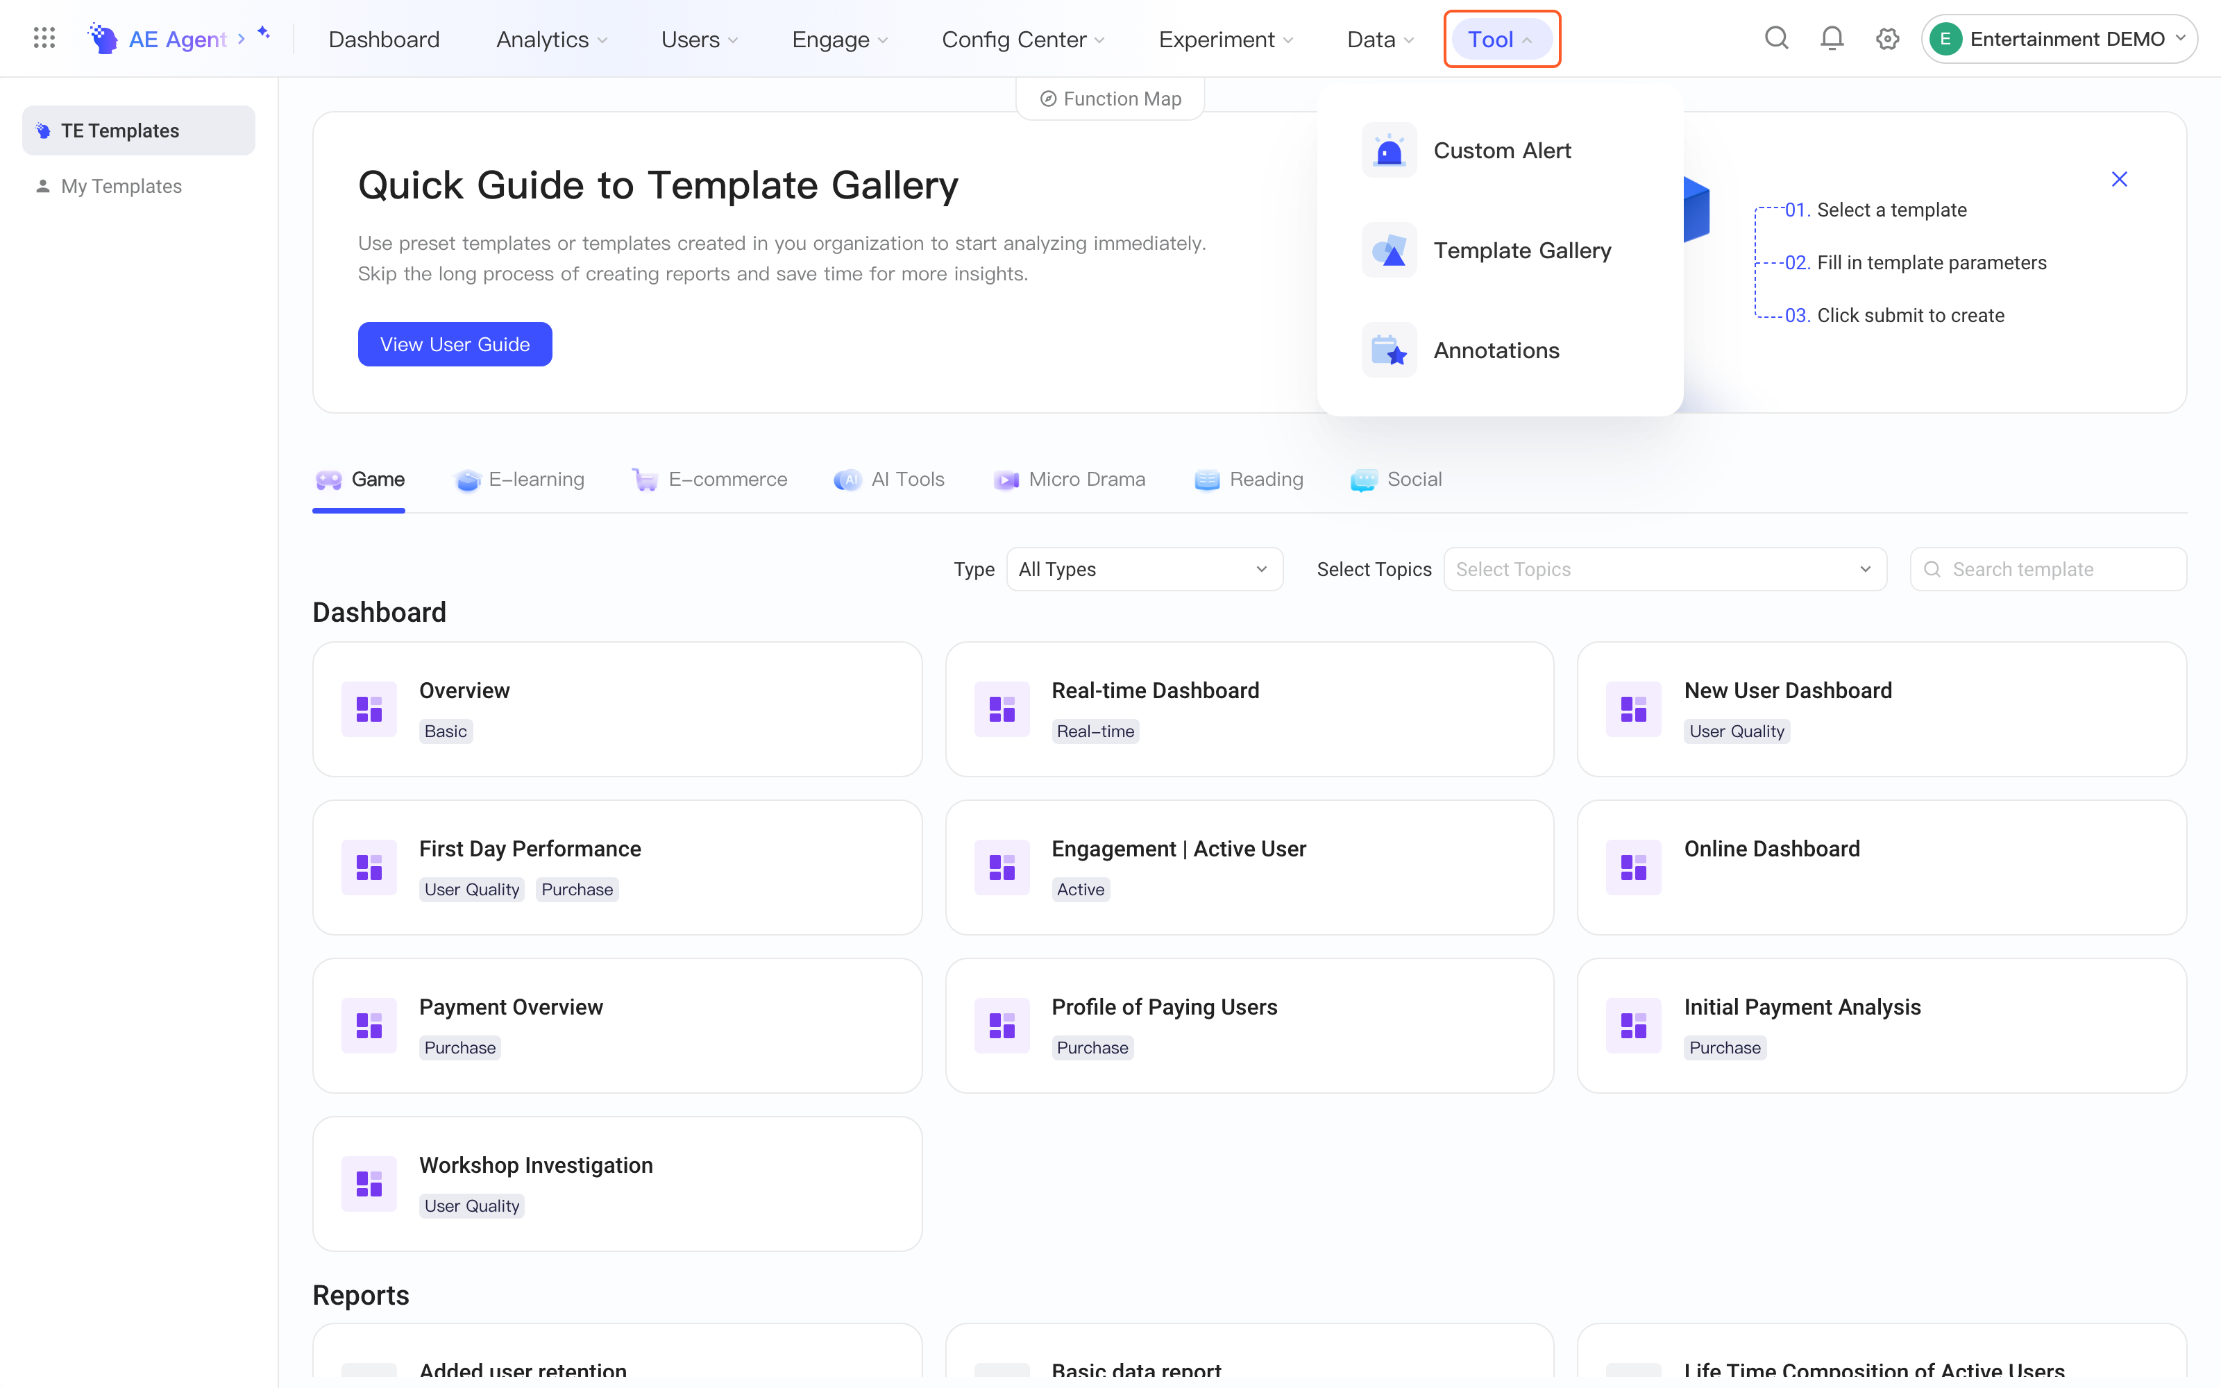This screenshot has height=1388, width=2221.
Task: Open My Templates in sidebar
Action: (x=139, y=187)
